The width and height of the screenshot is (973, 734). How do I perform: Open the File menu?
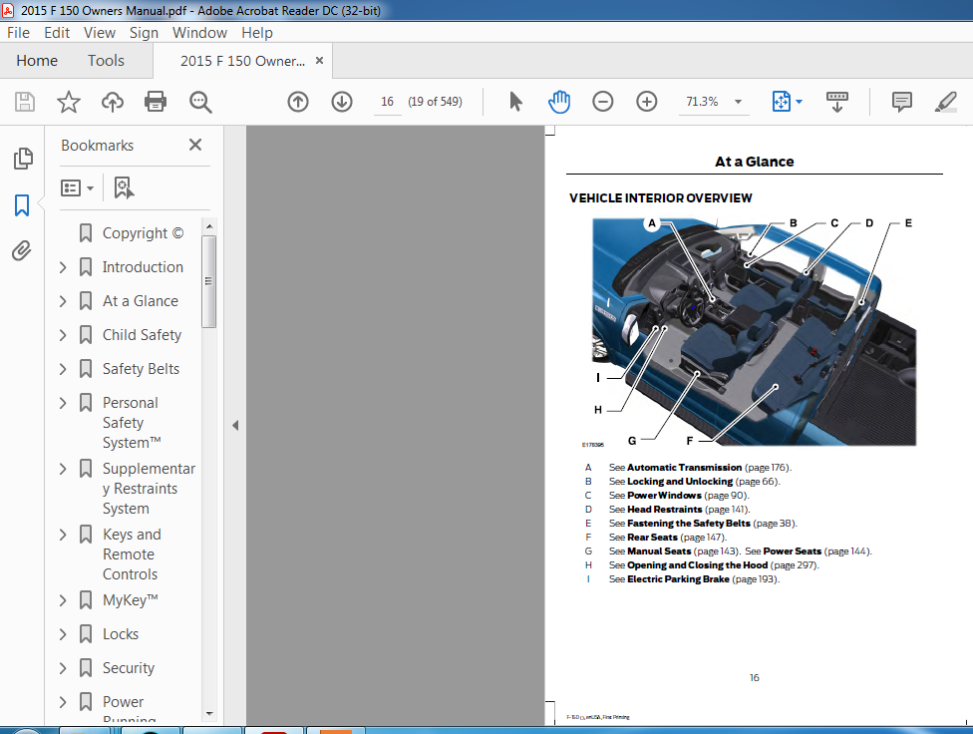(x=18, y=32)
